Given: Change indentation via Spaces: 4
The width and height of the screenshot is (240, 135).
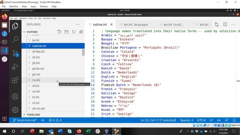Looking at the screenshot, I should point(186,120).
